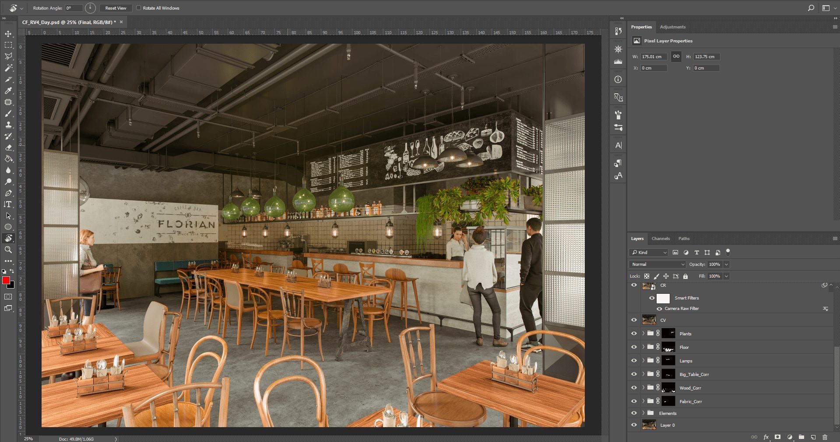Select the Clone Stamp tool
Screen dimensions: 840x442
[x=8, y=125]
